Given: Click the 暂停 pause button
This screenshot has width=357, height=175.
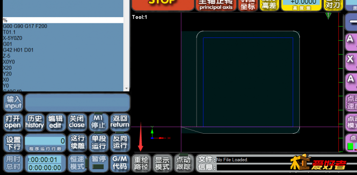Looking at the screenshot, I should coord(99,163).
